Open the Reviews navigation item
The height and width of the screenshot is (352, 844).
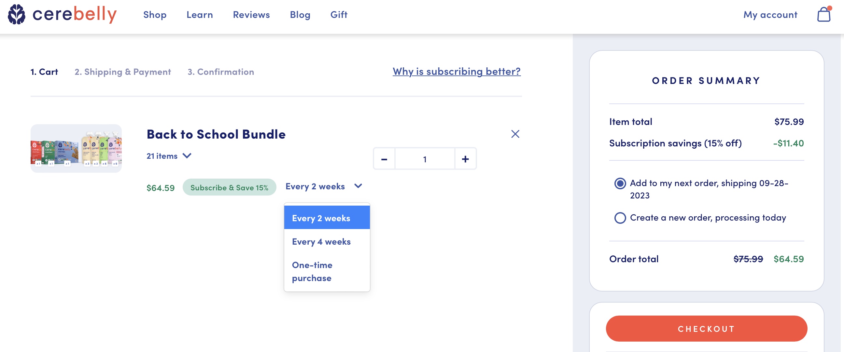(251, 15)
